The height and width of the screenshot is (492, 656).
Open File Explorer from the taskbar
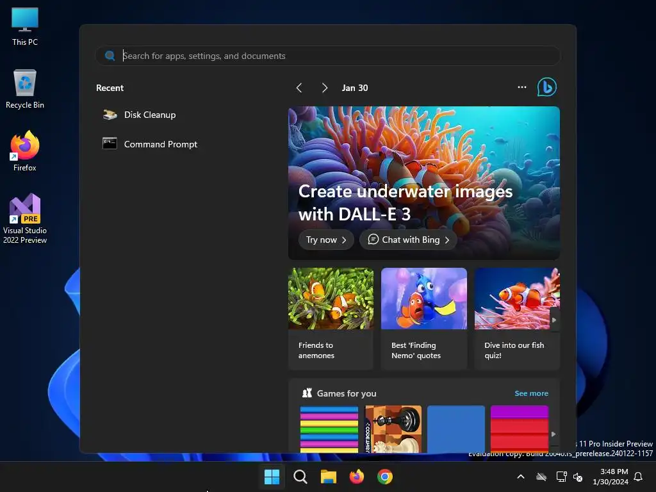coord(329,477)
